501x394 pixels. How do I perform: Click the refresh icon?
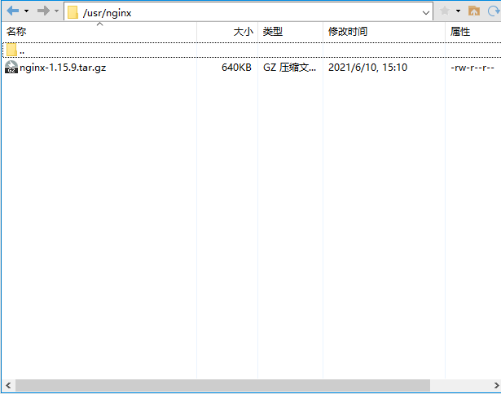click(x=494, y=11)
